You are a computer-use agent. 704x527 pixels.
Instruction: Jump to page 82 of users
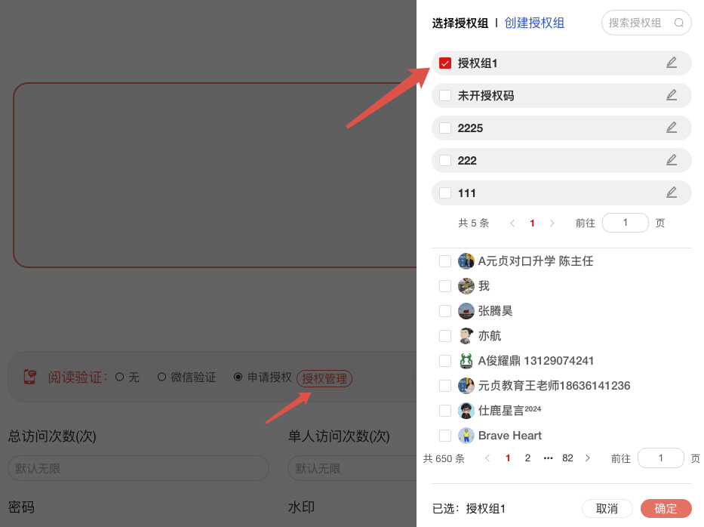click(x=567, y=458)
